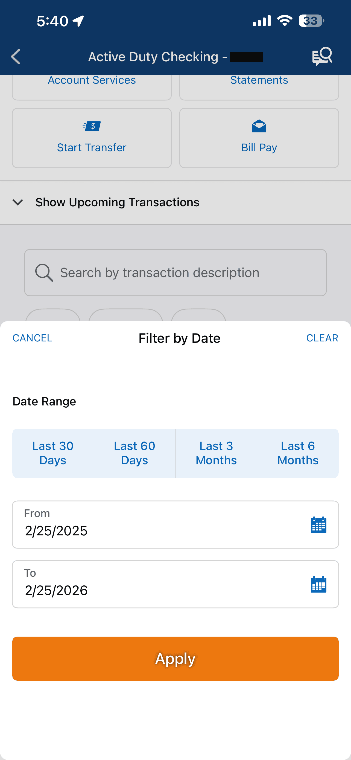Tap the back arrow in header
This screenshot has width=351, height=760.
(16, 56)
